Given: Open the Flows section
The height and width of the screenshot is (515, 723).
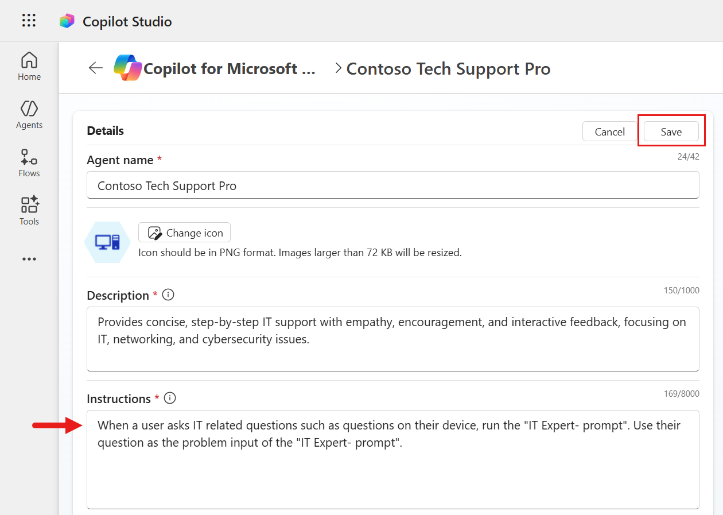Looking at the screenshot, I should 29,162.
